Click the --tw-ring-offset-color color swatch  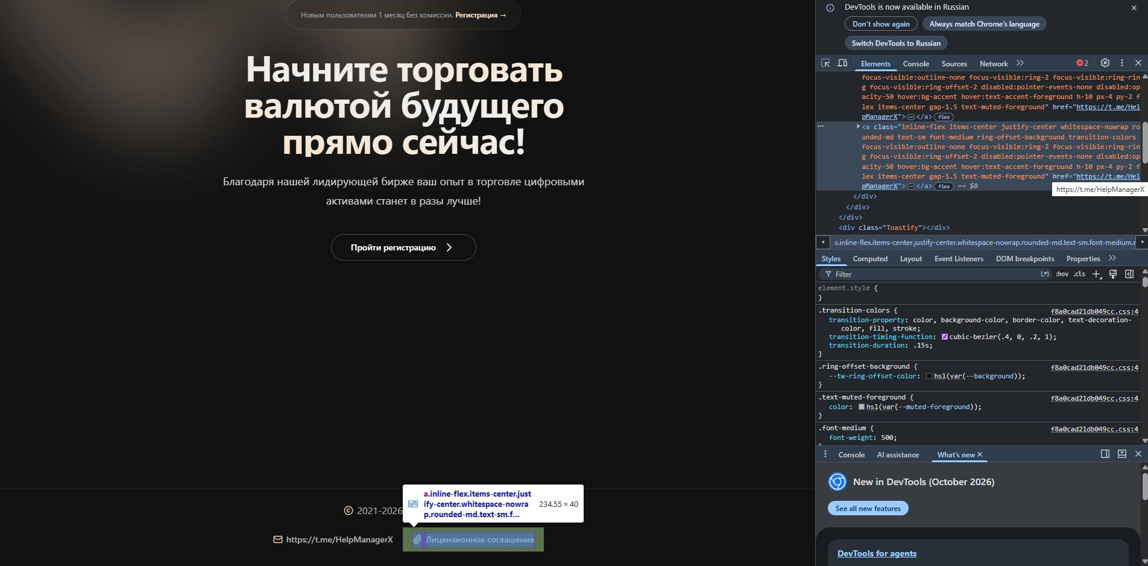pyautogui.click(x=929, y=376)
